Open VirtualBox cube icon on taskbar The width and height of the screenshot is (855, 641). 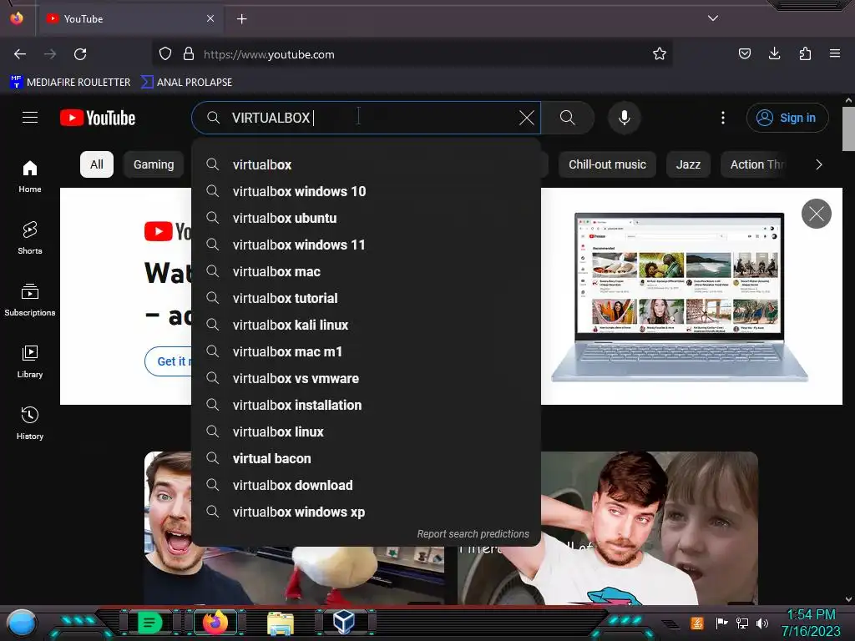(x=344, y=623)
